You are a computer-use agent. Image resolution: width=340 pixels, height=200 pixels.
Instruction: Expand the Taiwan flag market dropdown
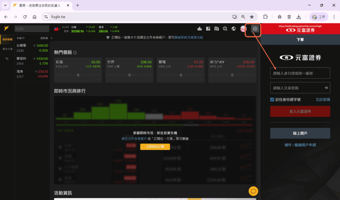tap(57, 29)
